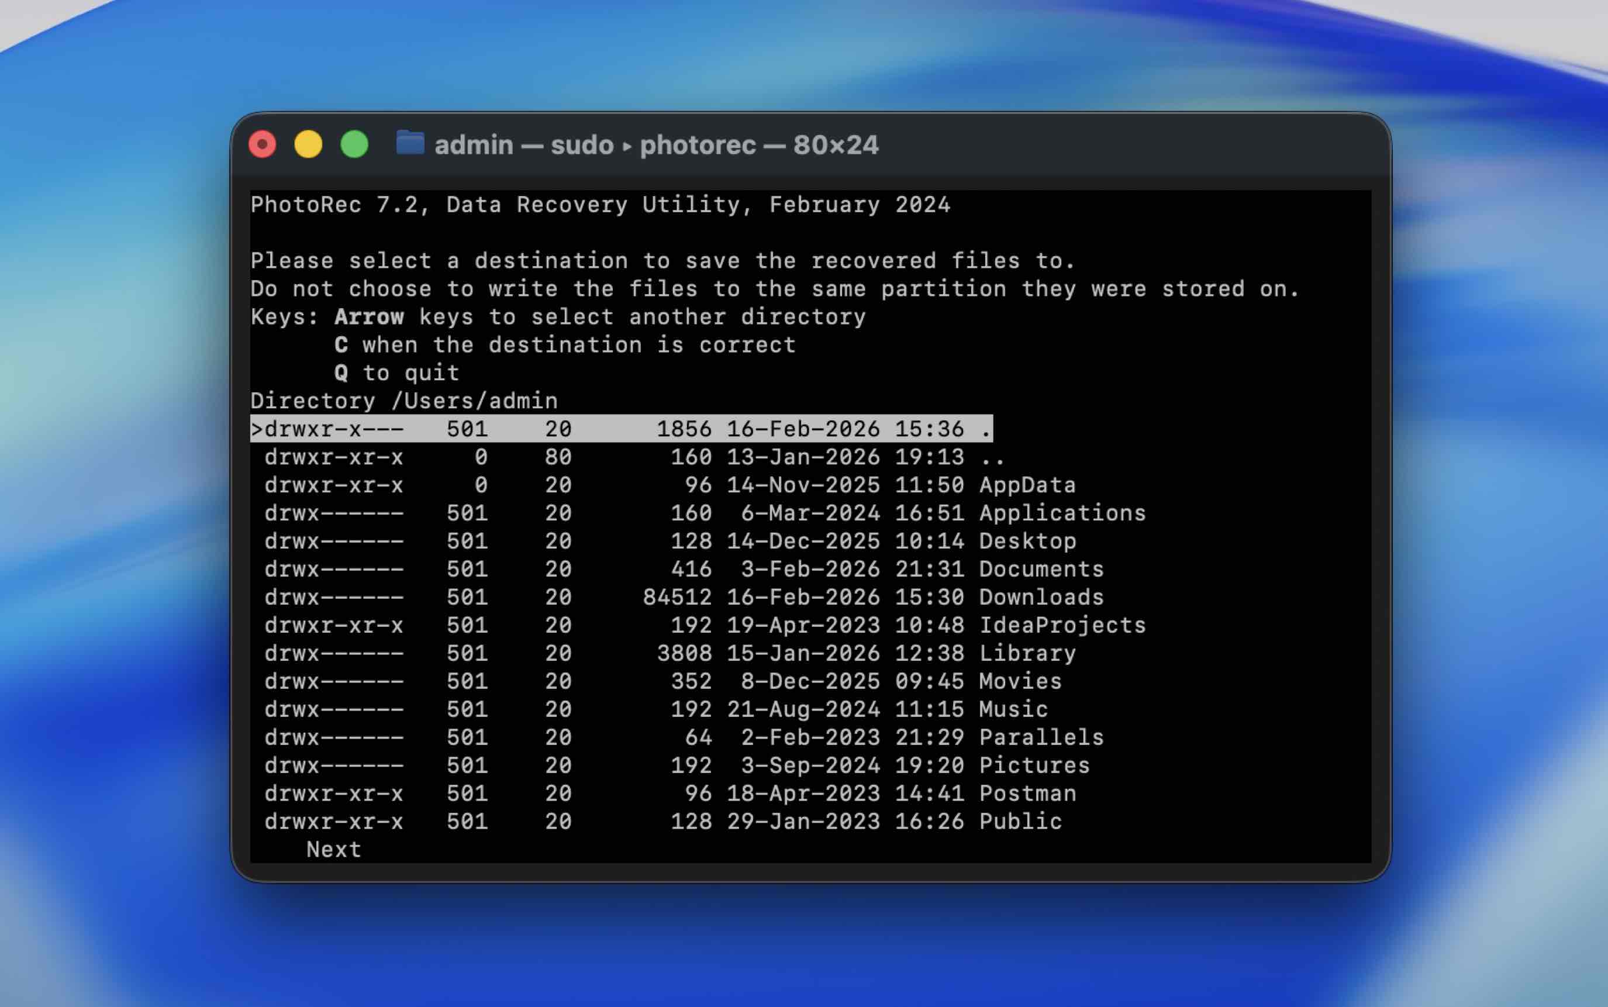Screen dimensions: 1608x1007
Task: Click the green fullscreen window button
Action: pyautogui.click(x=354, y=144)
